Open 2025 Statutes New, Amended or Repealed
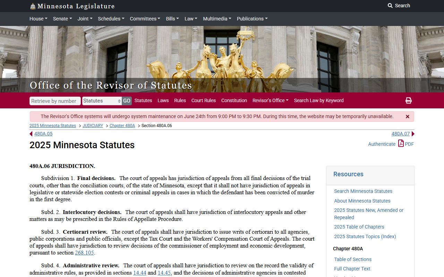This screenshot has width=444, height=277. pyautogui.click(x=369, y=214)
